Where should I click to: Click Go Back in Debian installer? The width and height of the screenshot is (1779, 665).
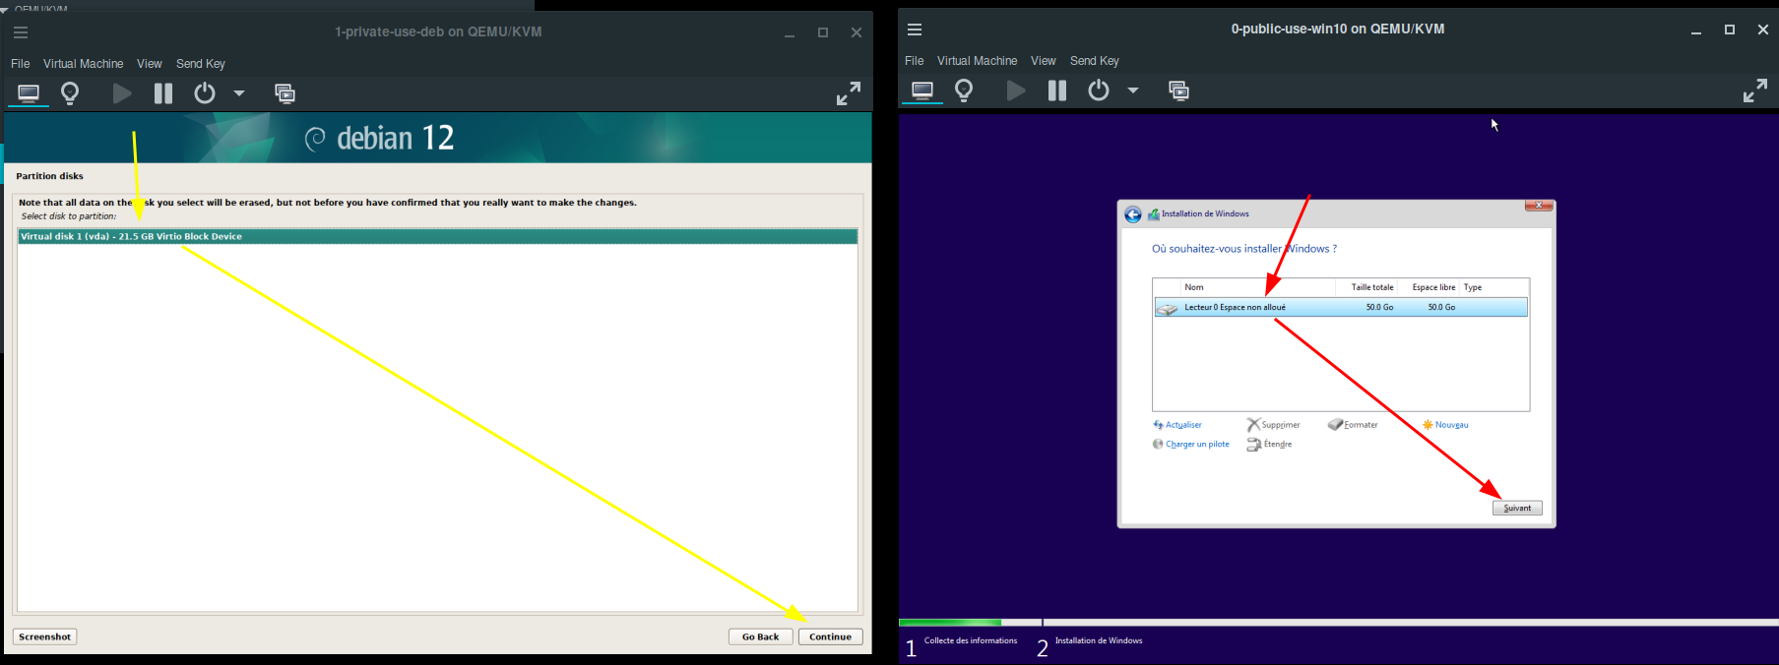pyautogui.click(x=760, y=636)
